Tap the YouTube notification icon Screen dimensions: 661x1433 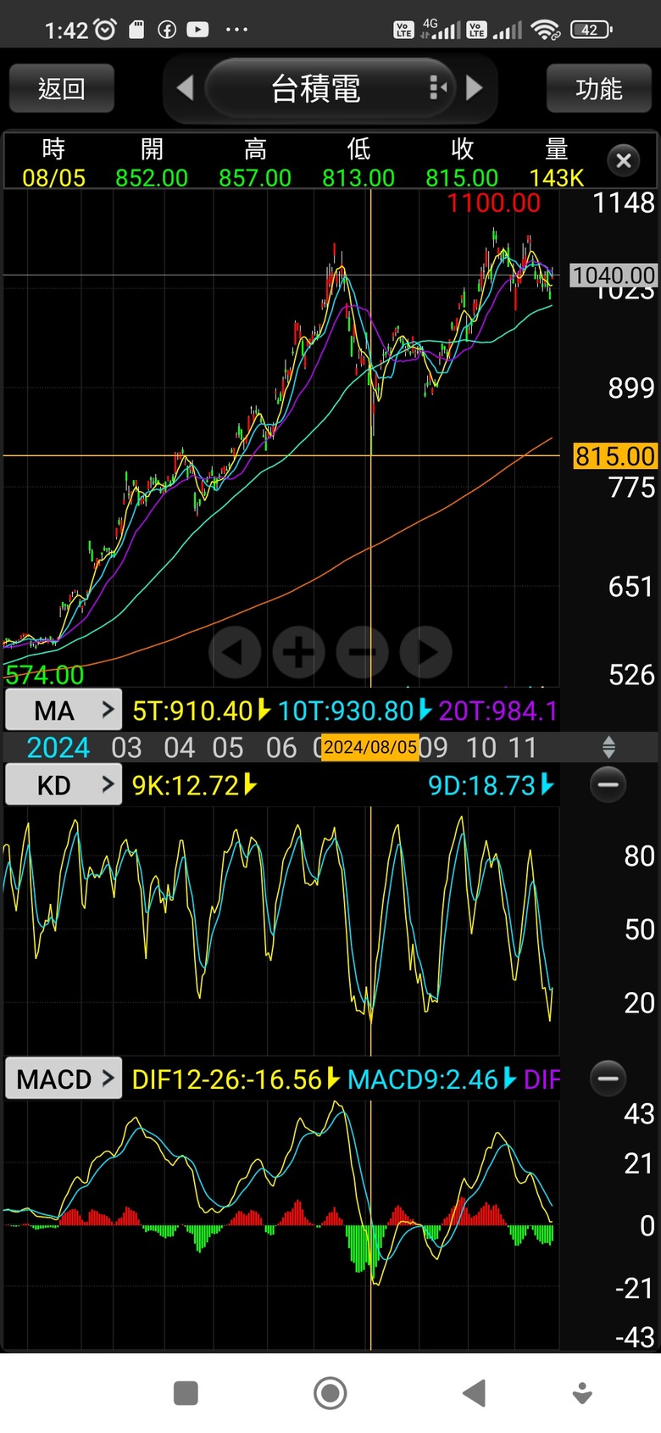tap(197, 30)
